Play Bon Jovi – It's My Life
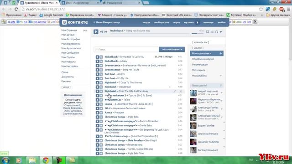 [x=97, y=78]
